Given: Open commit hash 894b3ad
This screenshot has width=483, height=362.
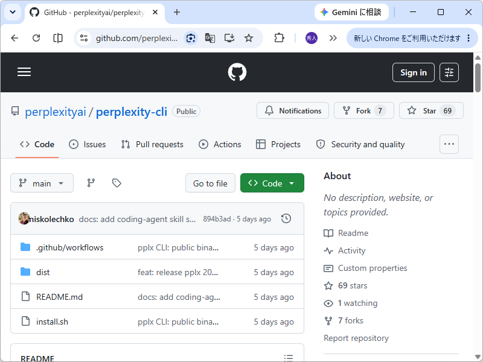Looking at the screenshot, I should (x=217, y=219).
